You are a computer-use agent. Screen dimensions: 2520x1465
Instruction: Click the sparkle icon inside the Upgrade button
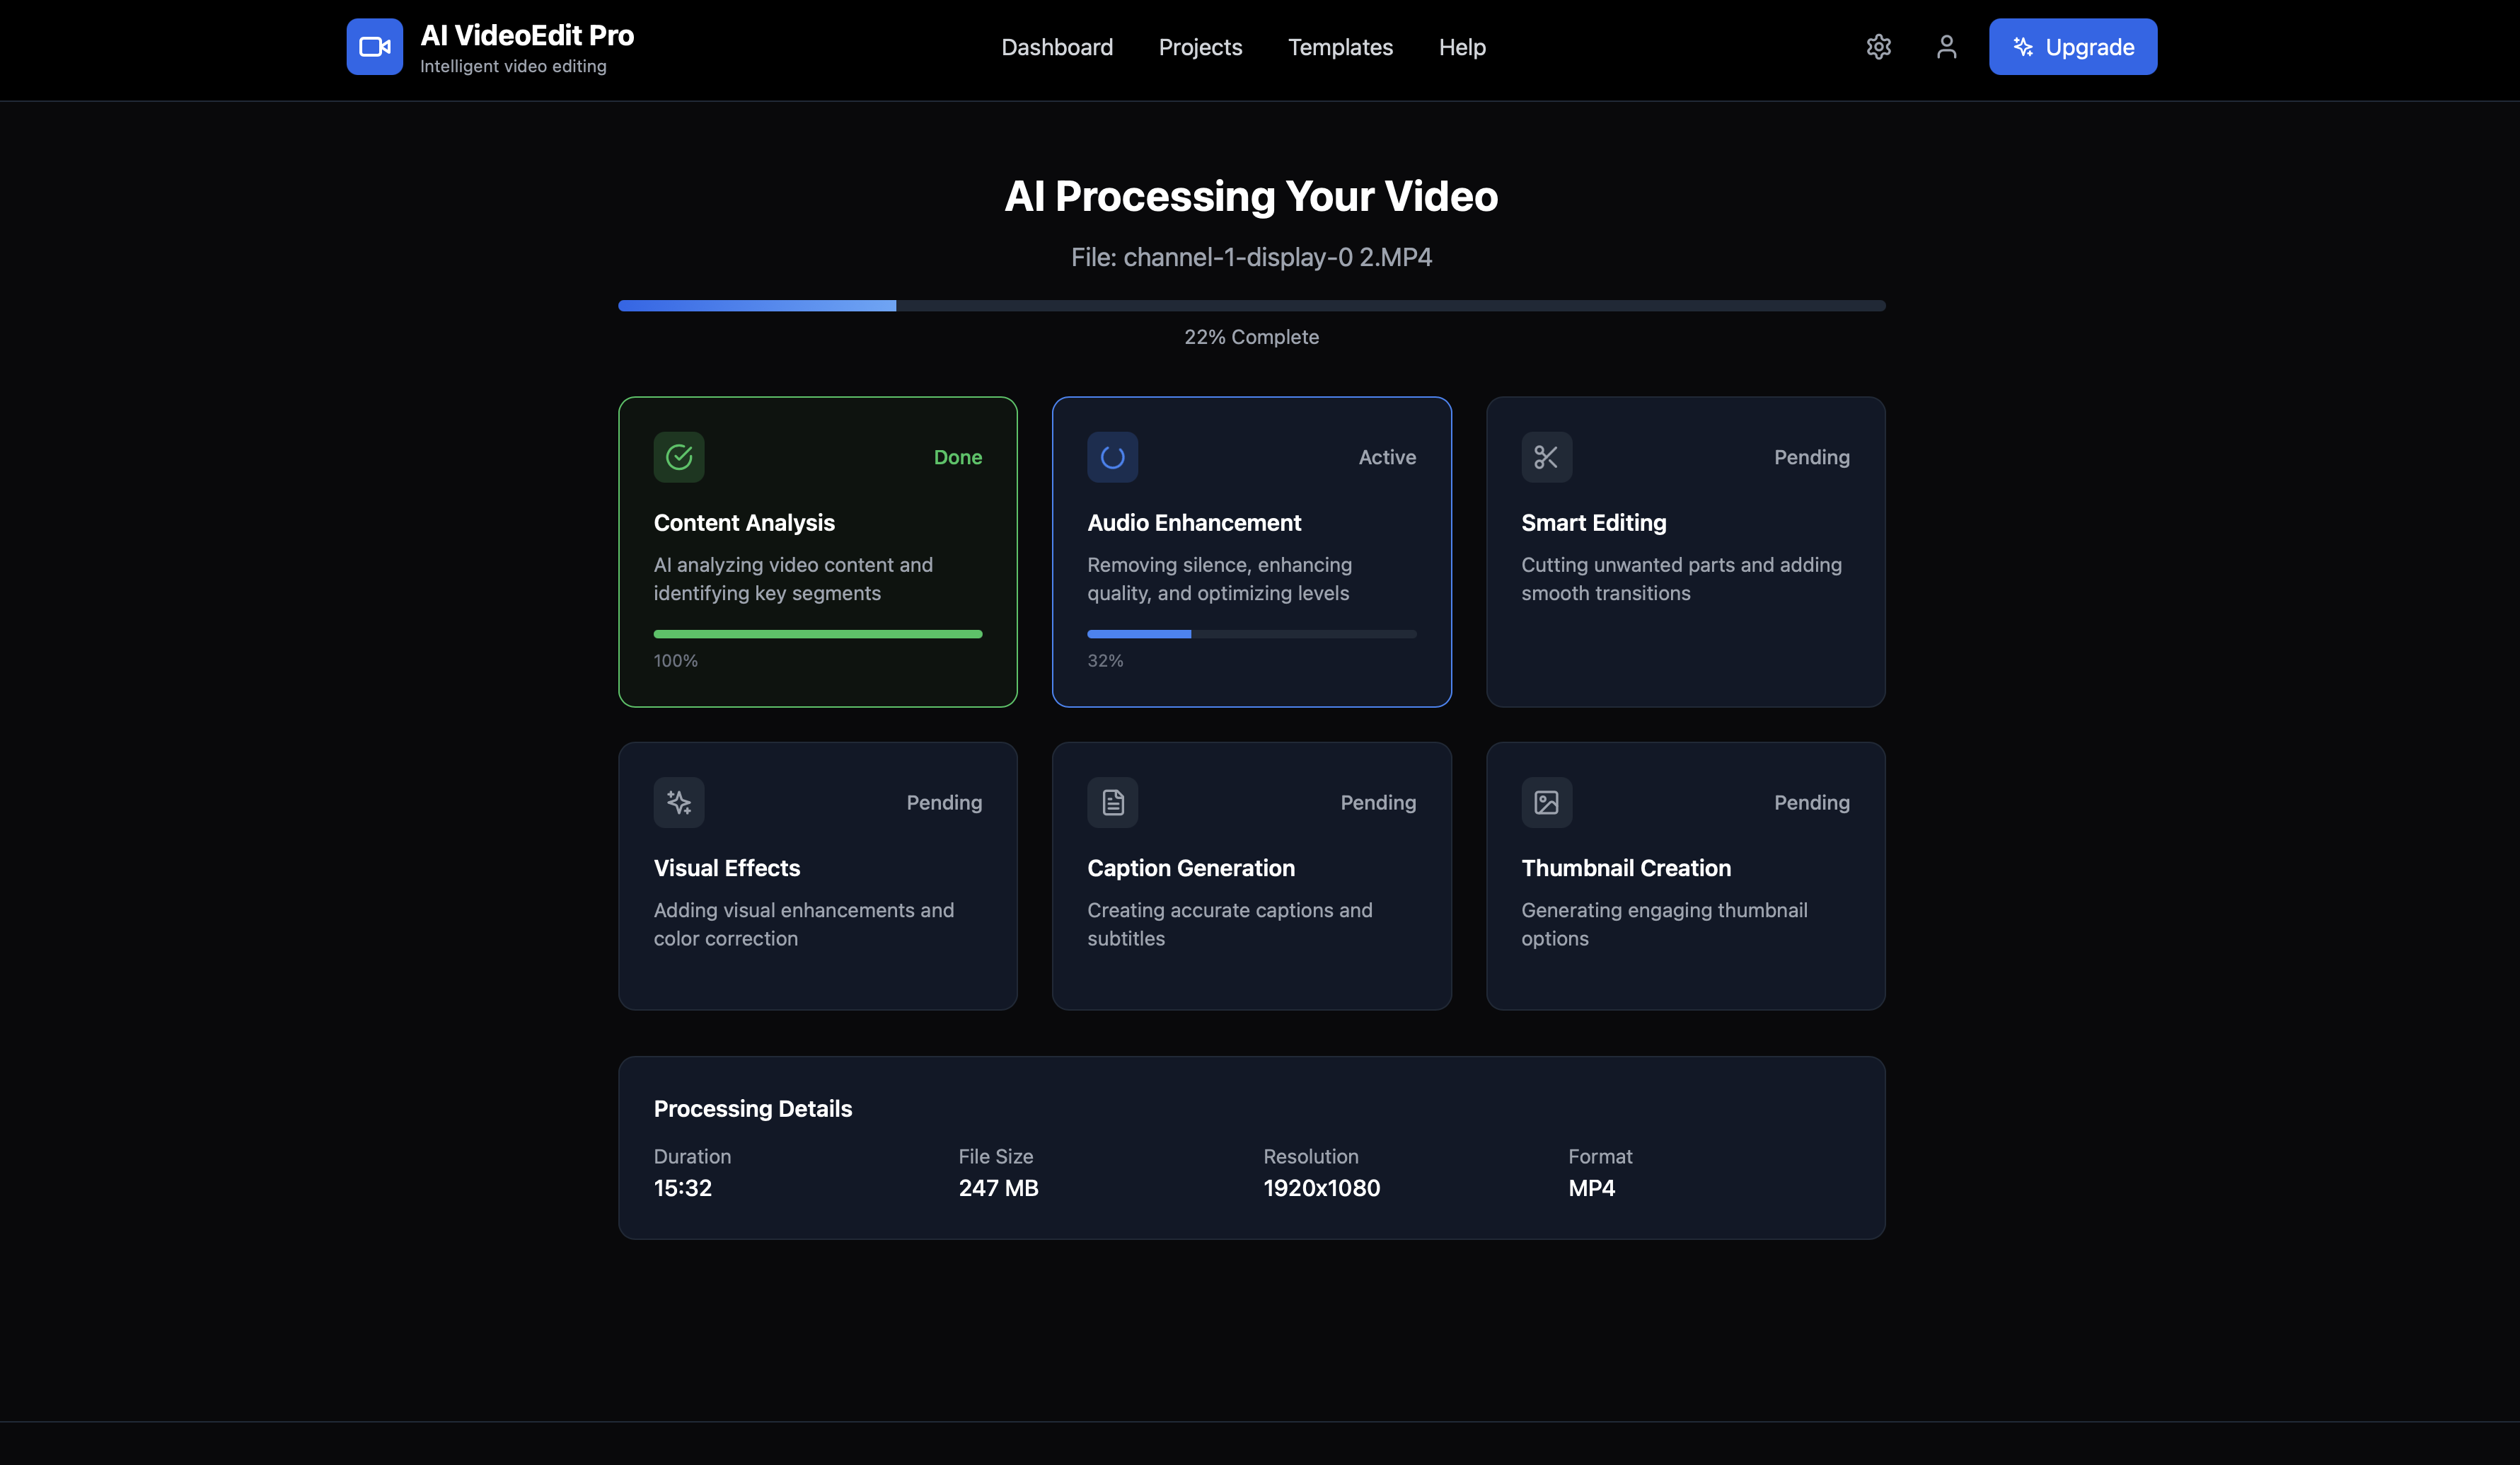(2024, 46)
